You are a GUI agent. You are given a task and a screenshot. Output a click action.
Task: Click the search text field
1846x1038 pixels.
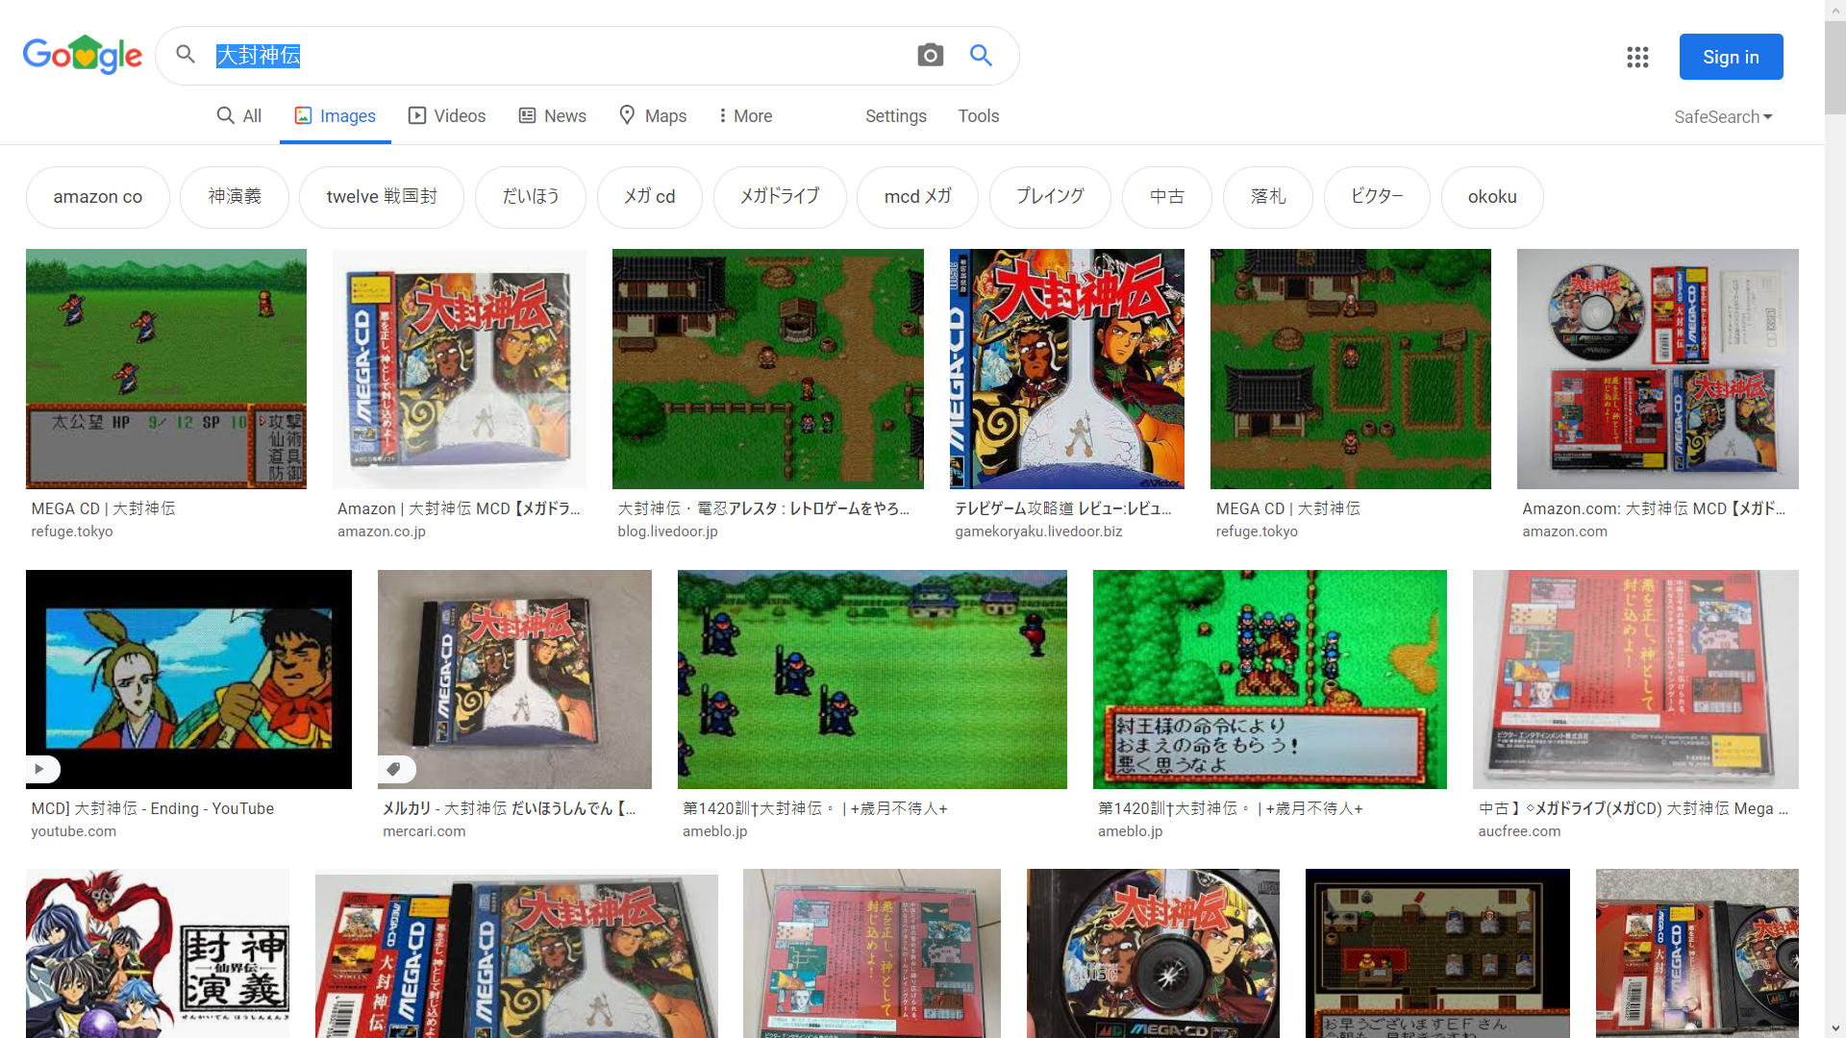click(558, 56)
